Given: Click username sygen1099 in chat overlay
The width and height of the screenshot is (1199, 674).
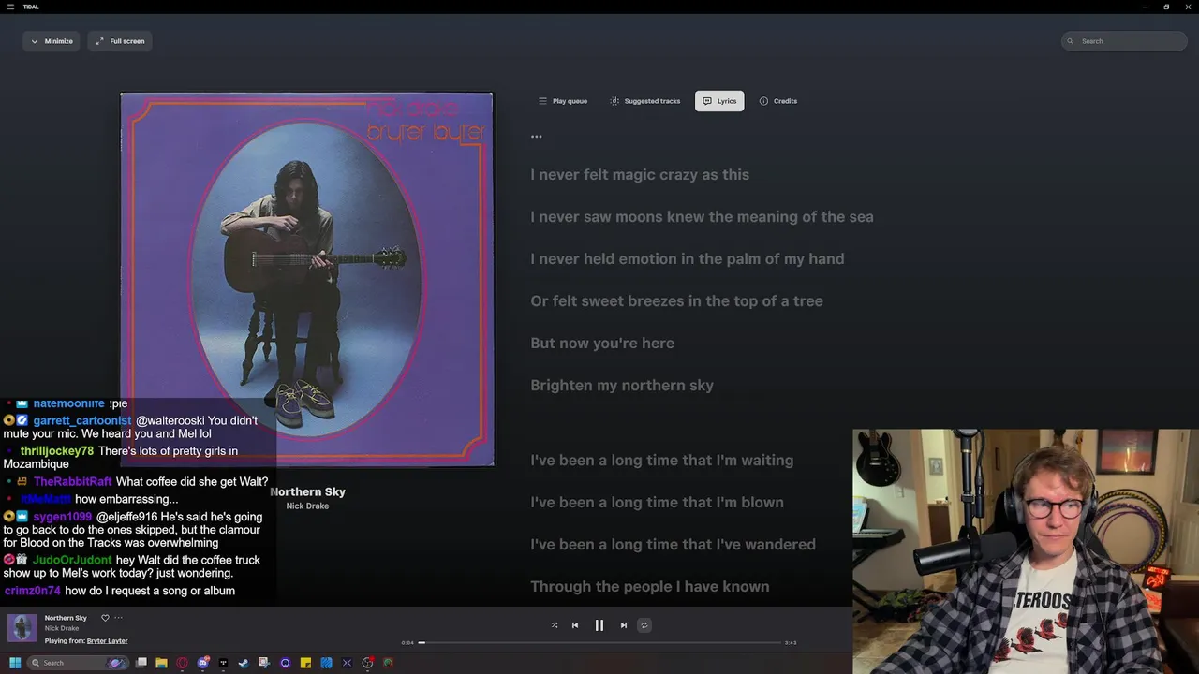Looking at the screenshot, I should 63,517.
